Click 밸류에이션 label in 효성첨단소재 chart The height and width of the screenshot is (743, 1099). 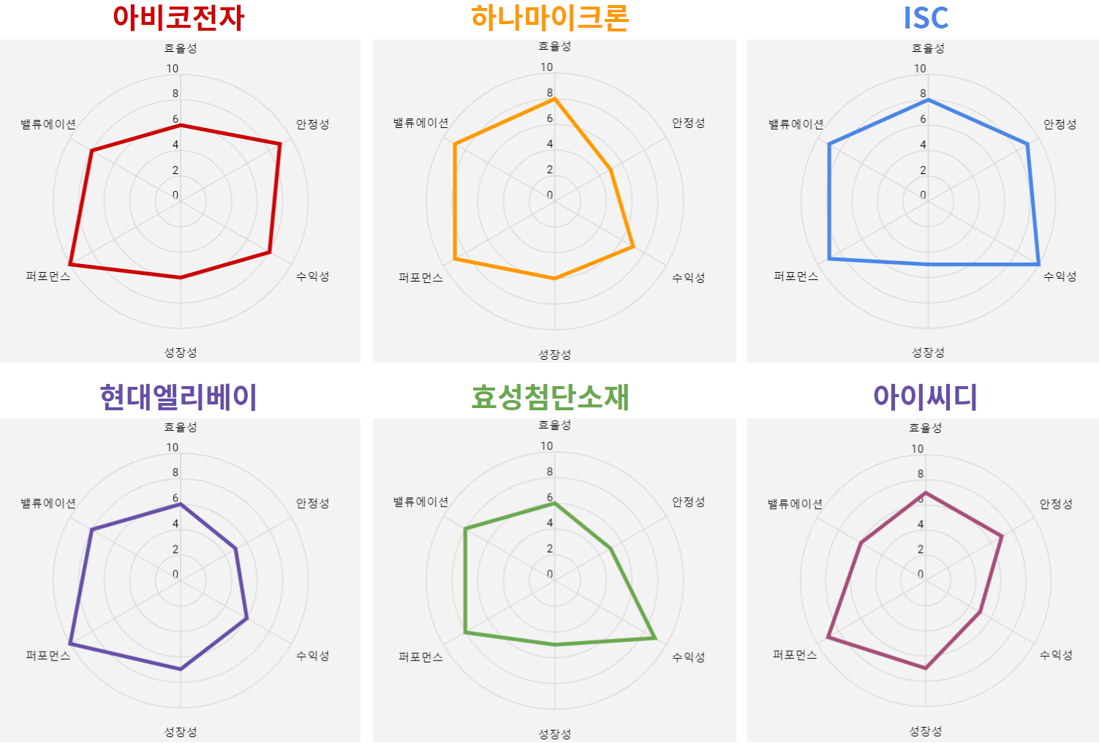coord(420,502)
